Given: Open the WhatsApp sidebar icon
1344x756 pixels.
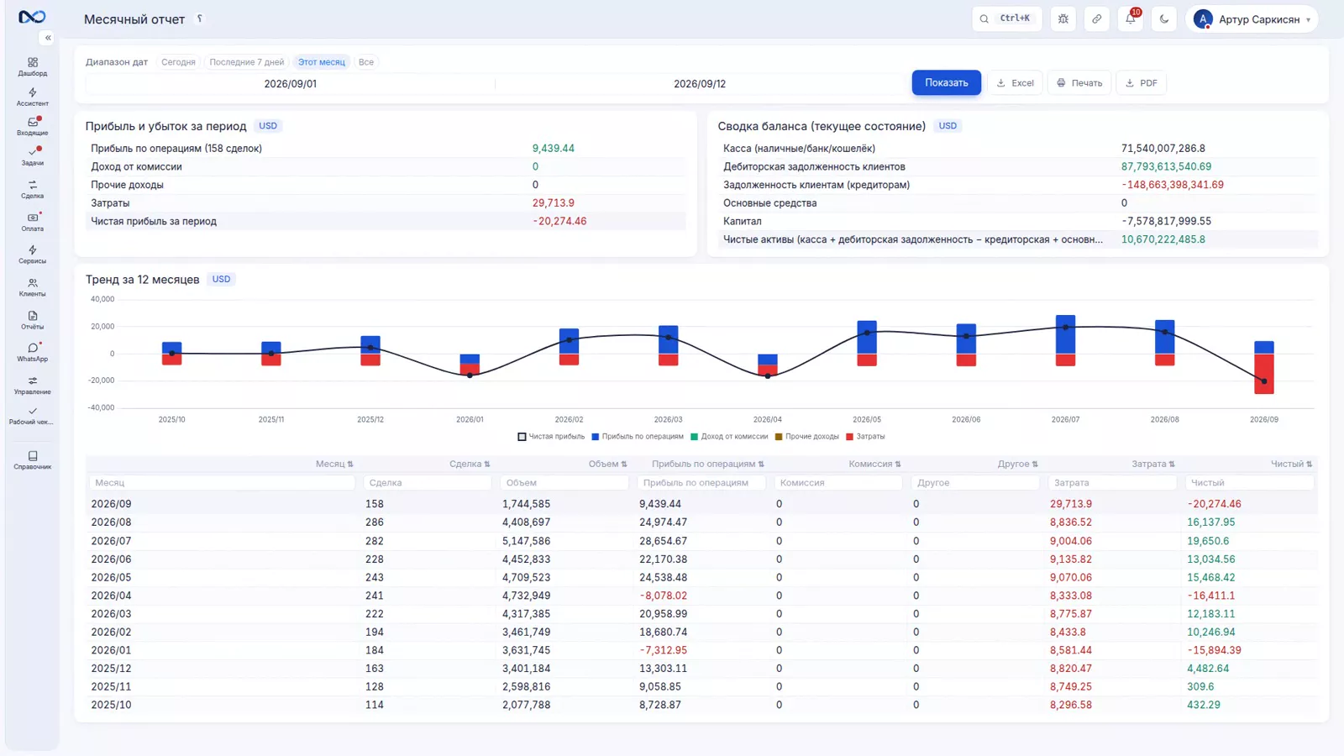Looking at the screenshot, I should pos(32,352).
